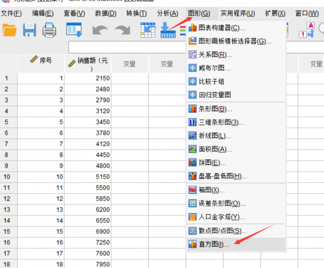Click the go to case icon

click(148, 30)
